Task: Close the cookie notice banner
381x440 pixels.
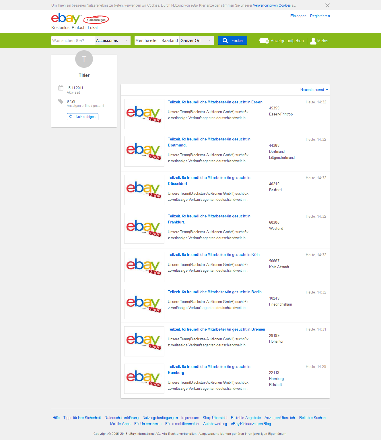Action: coord(327,5)
